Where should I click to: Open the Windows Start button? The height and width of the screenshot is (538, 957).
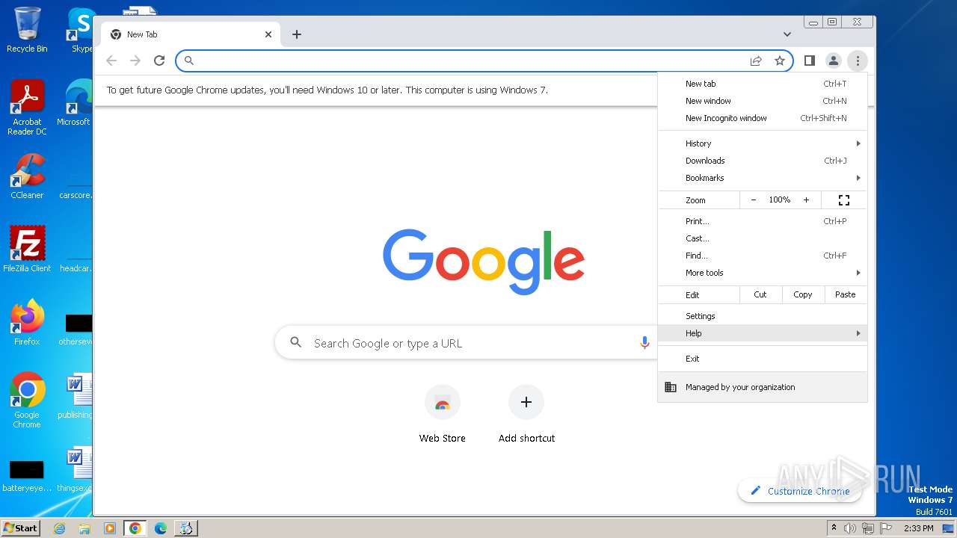point(21,528)
